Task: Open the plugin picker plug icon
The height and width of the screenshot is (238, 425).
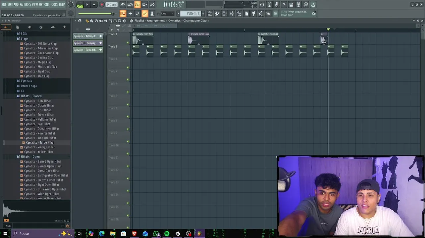Action: point(253,14)
